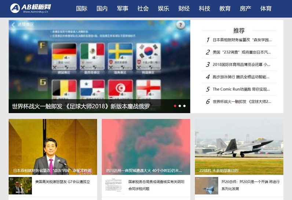Open the 四川达州一商贸城遭遇大火 image article
Screen dimensions: 292x200
coord(146,147)
